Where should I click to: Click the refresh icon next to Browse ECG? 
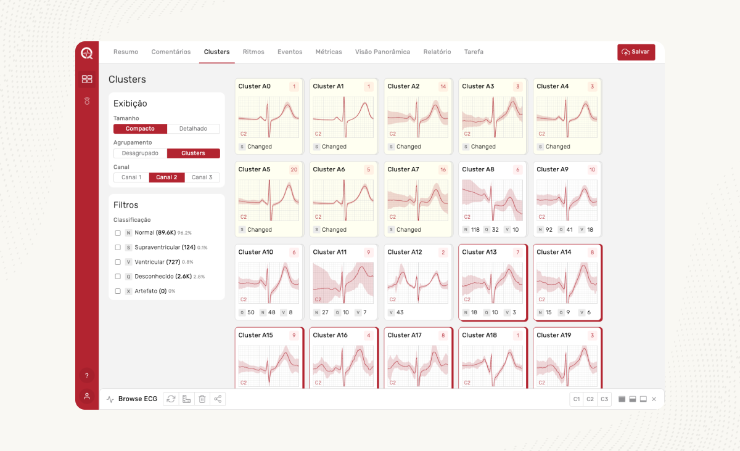click(171, 399)
